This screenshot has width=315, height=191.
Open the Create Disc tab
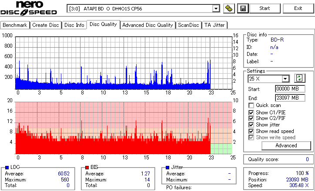(x=46, y=25)
